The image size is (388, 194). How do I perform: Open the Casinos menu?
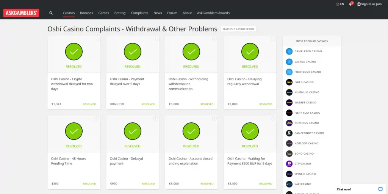pos(69,13)
